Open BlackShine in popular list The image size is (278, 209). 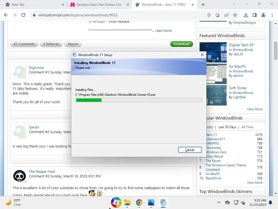point(213,178)
